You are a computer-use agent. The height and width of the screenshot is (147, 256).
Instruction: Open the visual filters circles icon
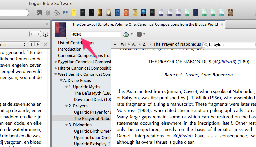point(126,34)
